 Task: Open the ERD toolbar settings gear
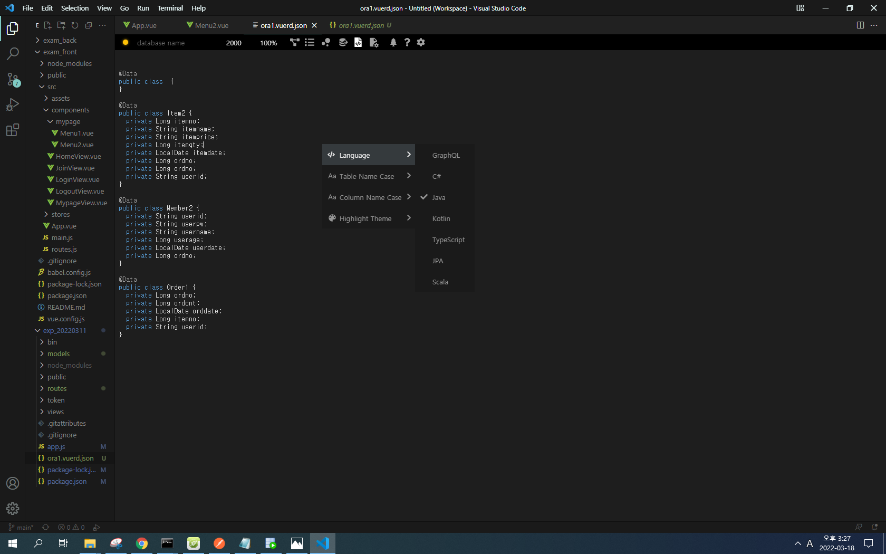(420, 43)
